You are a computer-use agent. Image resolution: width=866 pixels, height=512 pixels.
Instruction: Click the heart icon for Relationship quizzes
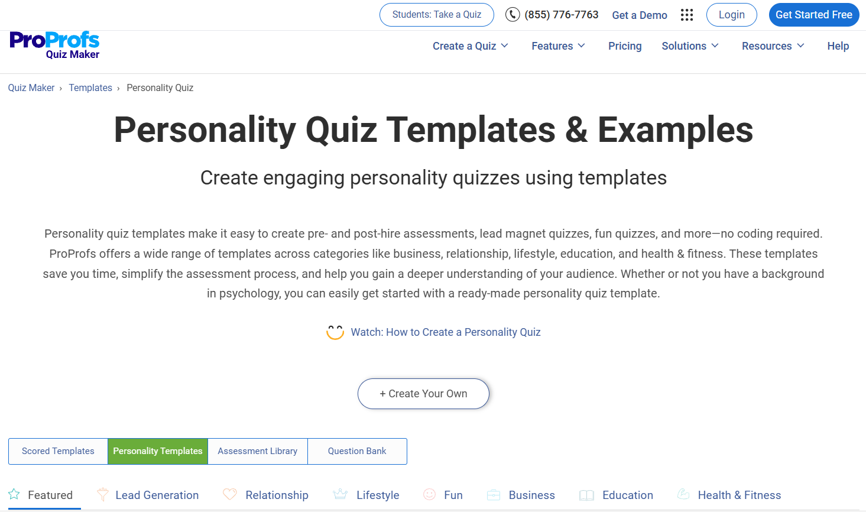coord(231,494)
